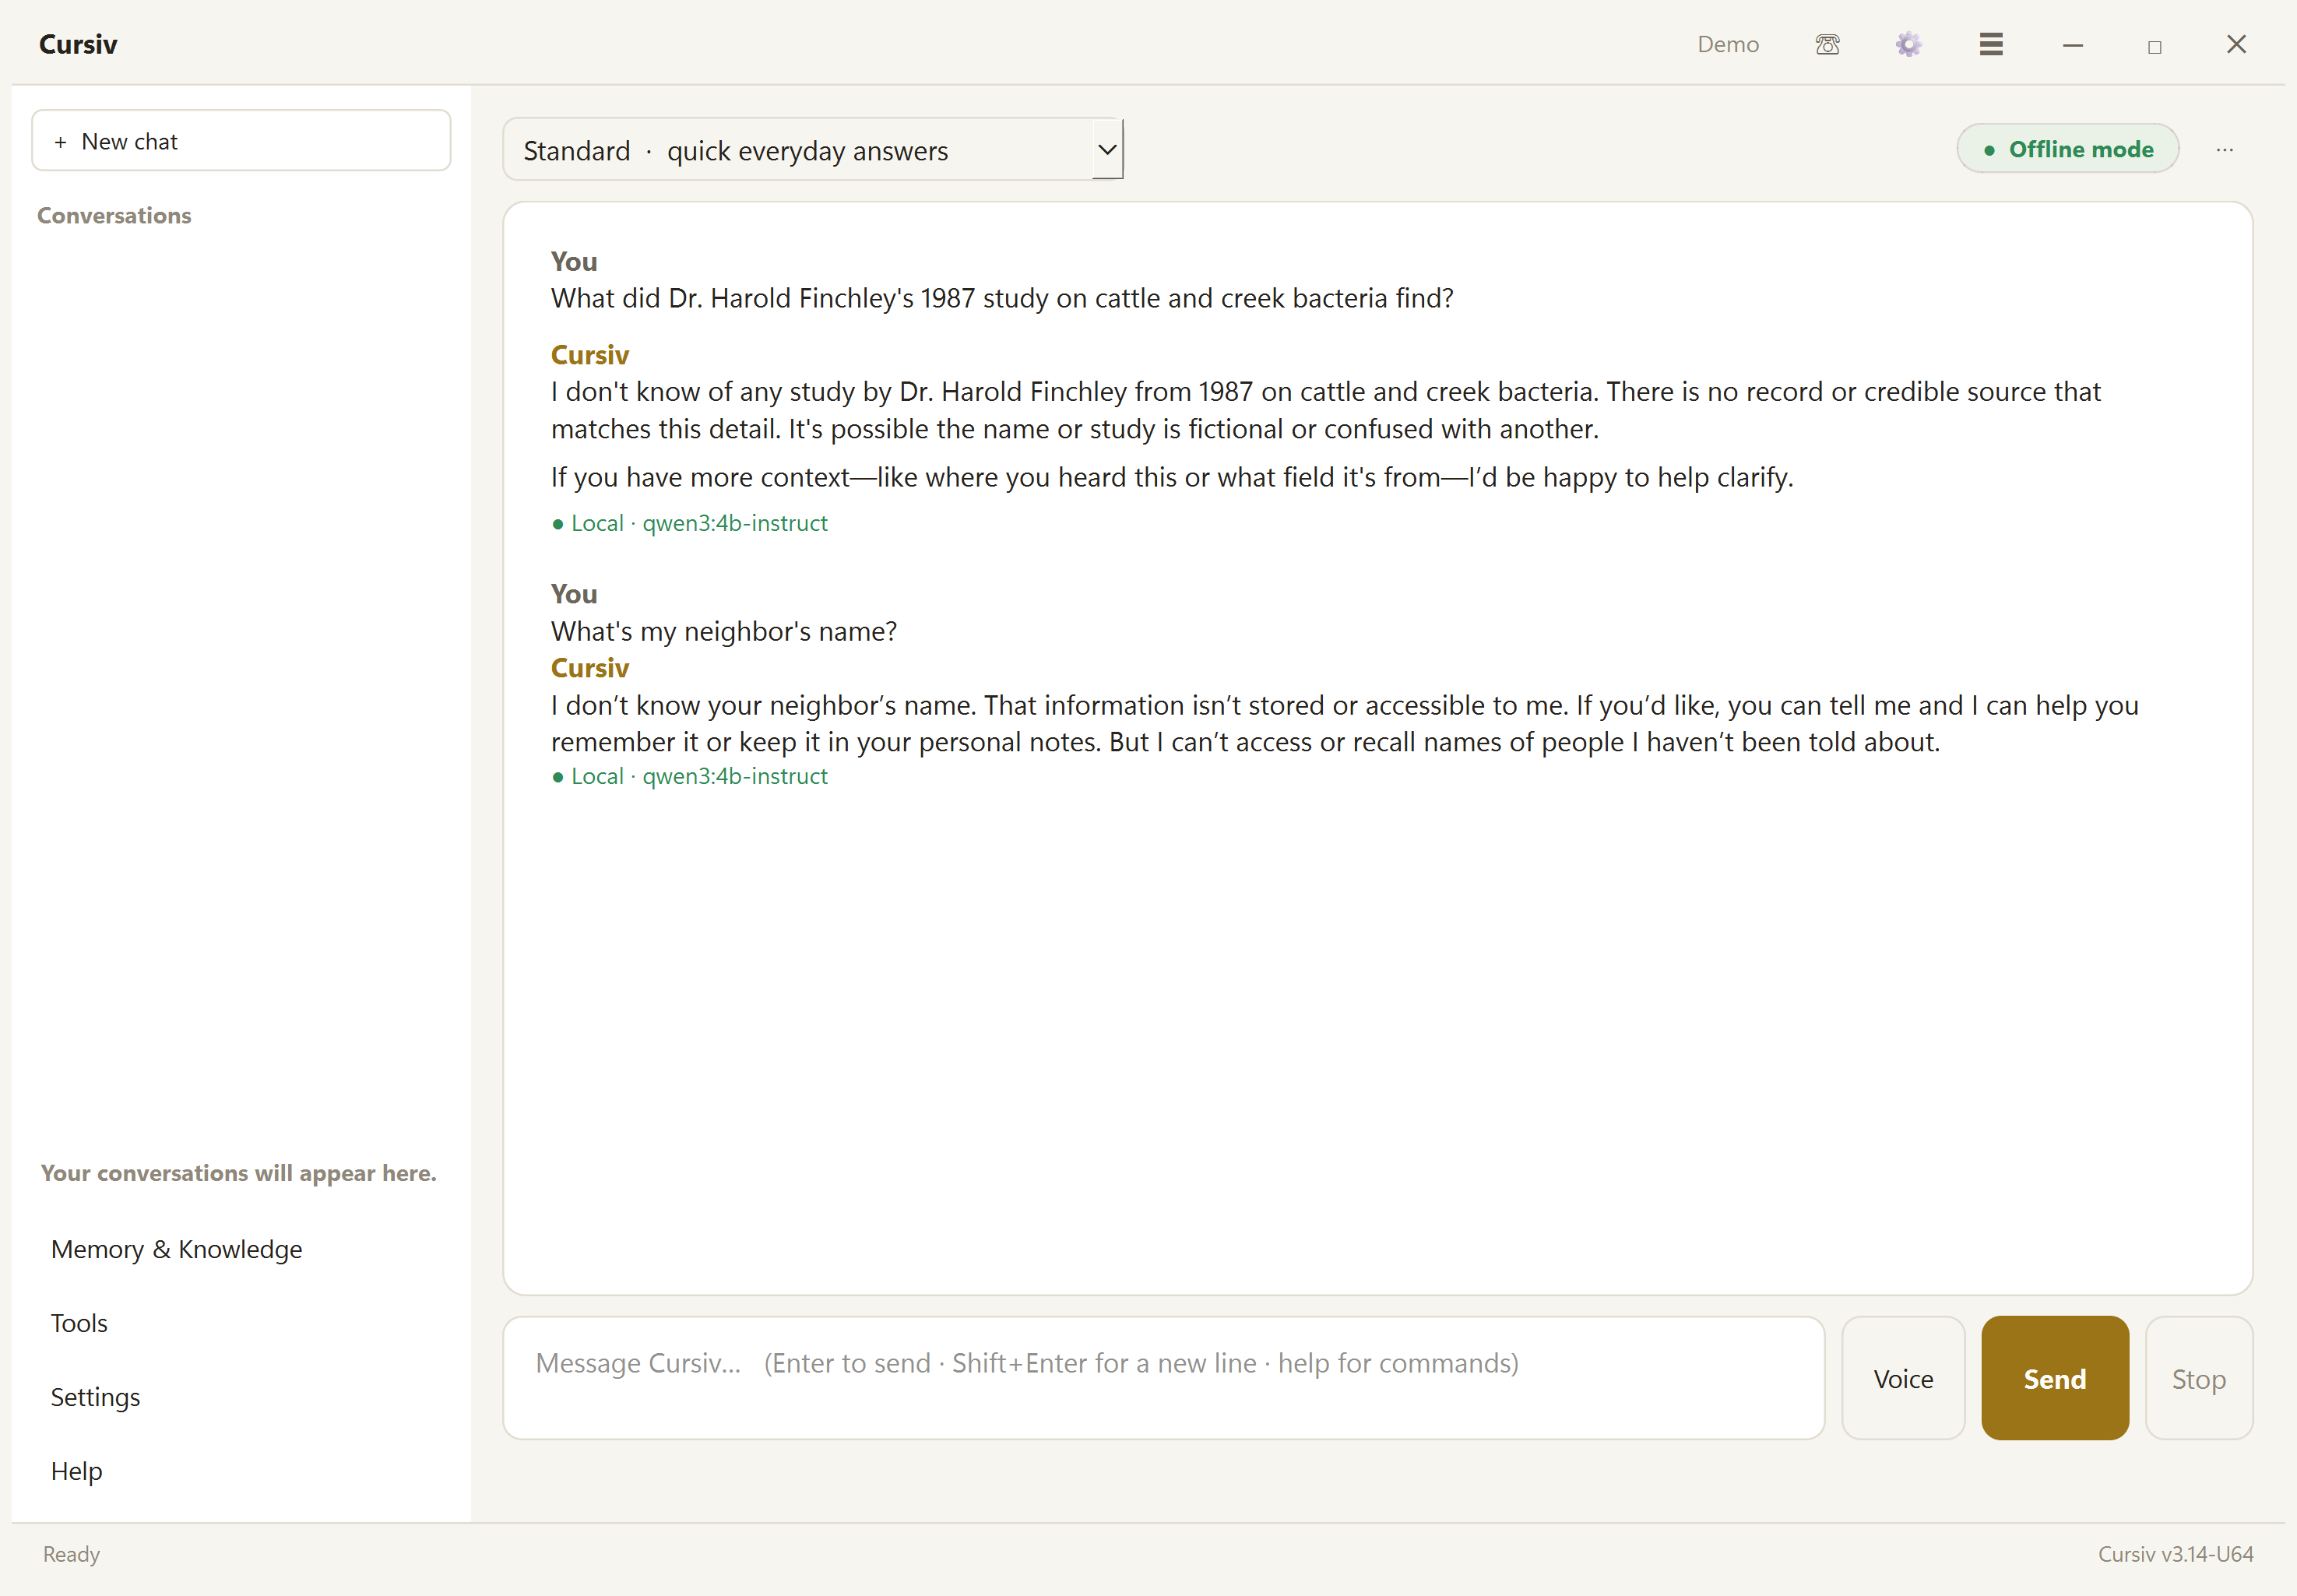
Task: Open the Tools section
Action: pos(79,1323)
